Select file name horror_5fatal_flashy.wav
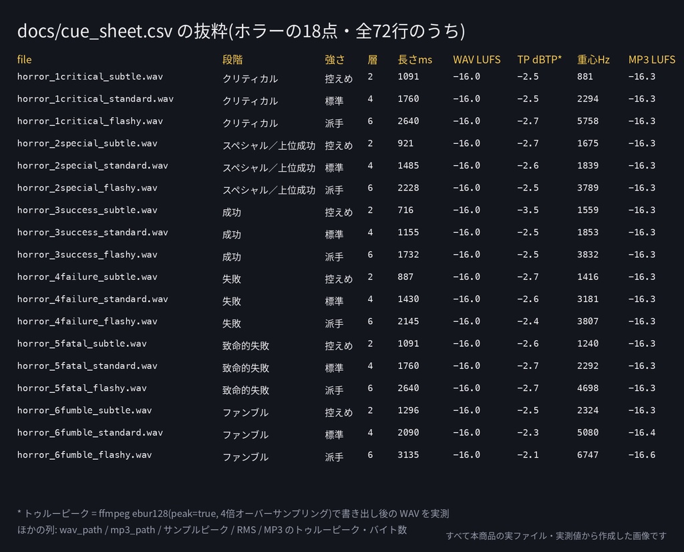Screen dimensions: 684x552 click(x=82, y=388)
